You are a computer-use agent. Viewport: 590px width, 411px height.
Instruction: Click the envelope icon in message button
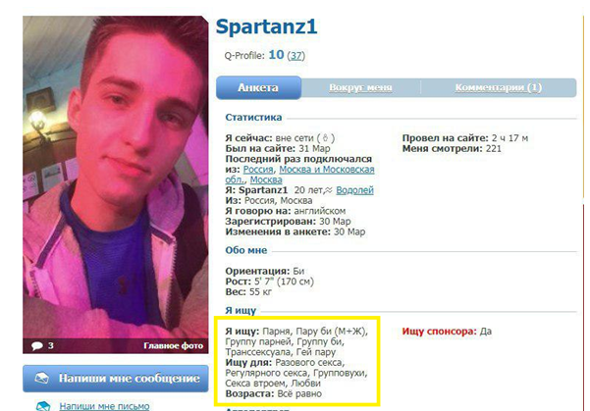[41, 379]
